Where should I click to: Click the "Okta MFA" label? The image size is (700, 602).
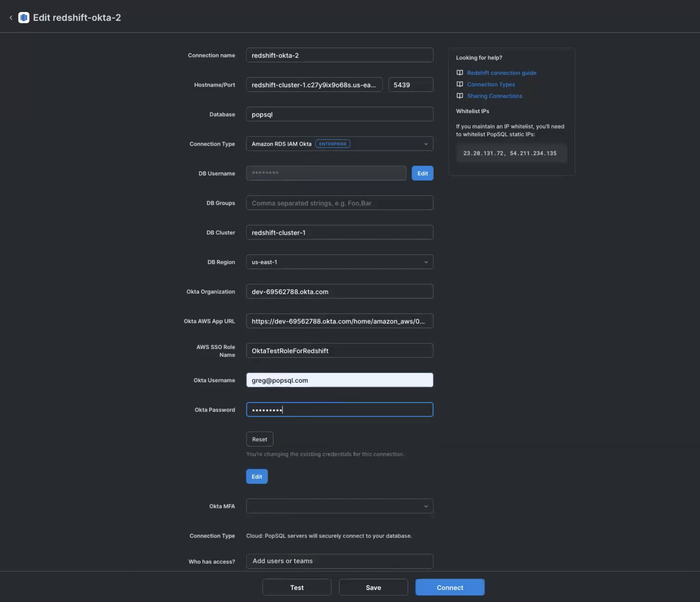coord(222,506)
